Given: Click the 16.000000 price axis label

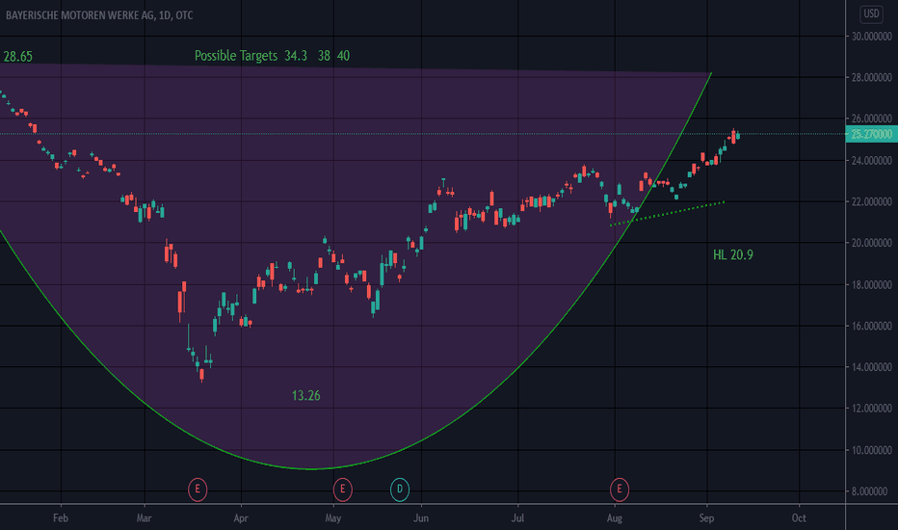Looking at the screenshot, I should [872, 326].
